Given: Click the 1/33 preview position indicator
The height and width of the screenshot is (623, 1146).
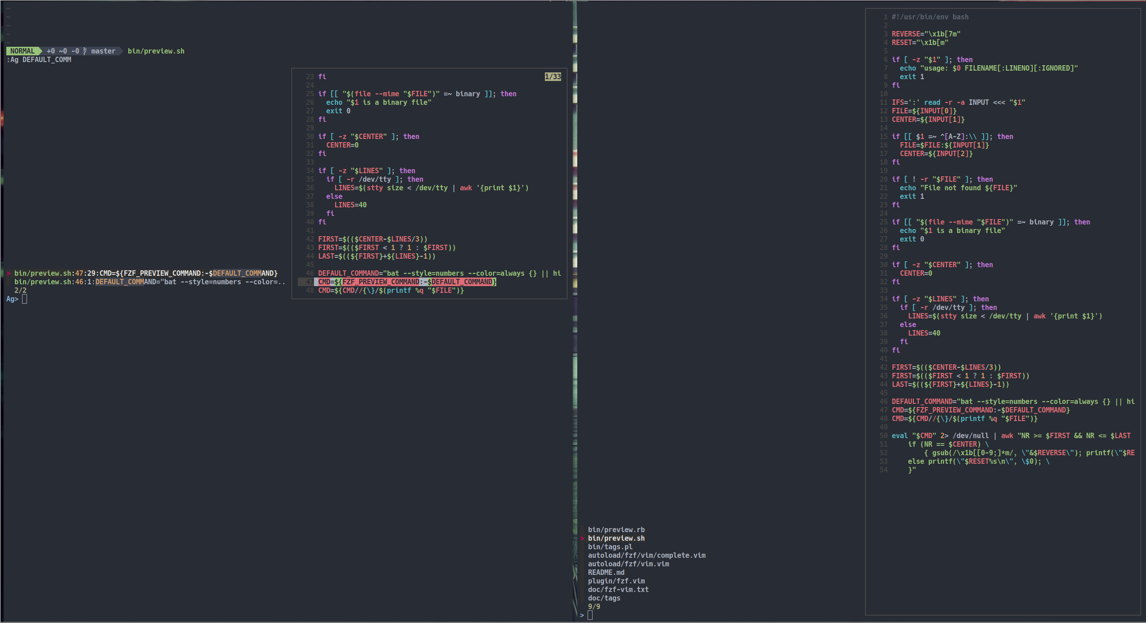Looking at the screenshot, I should [553, 77].
